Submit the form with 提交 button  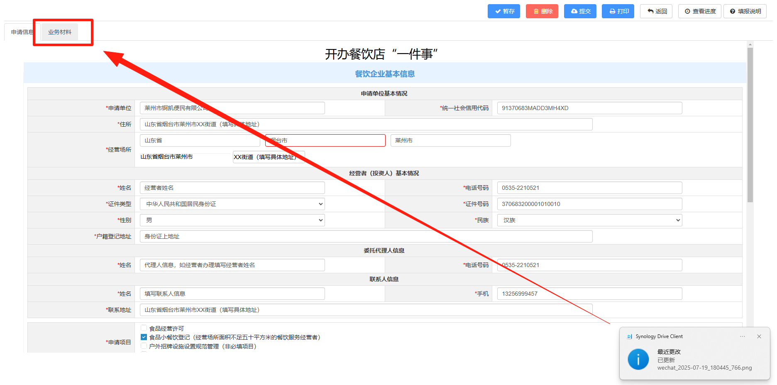580,11
